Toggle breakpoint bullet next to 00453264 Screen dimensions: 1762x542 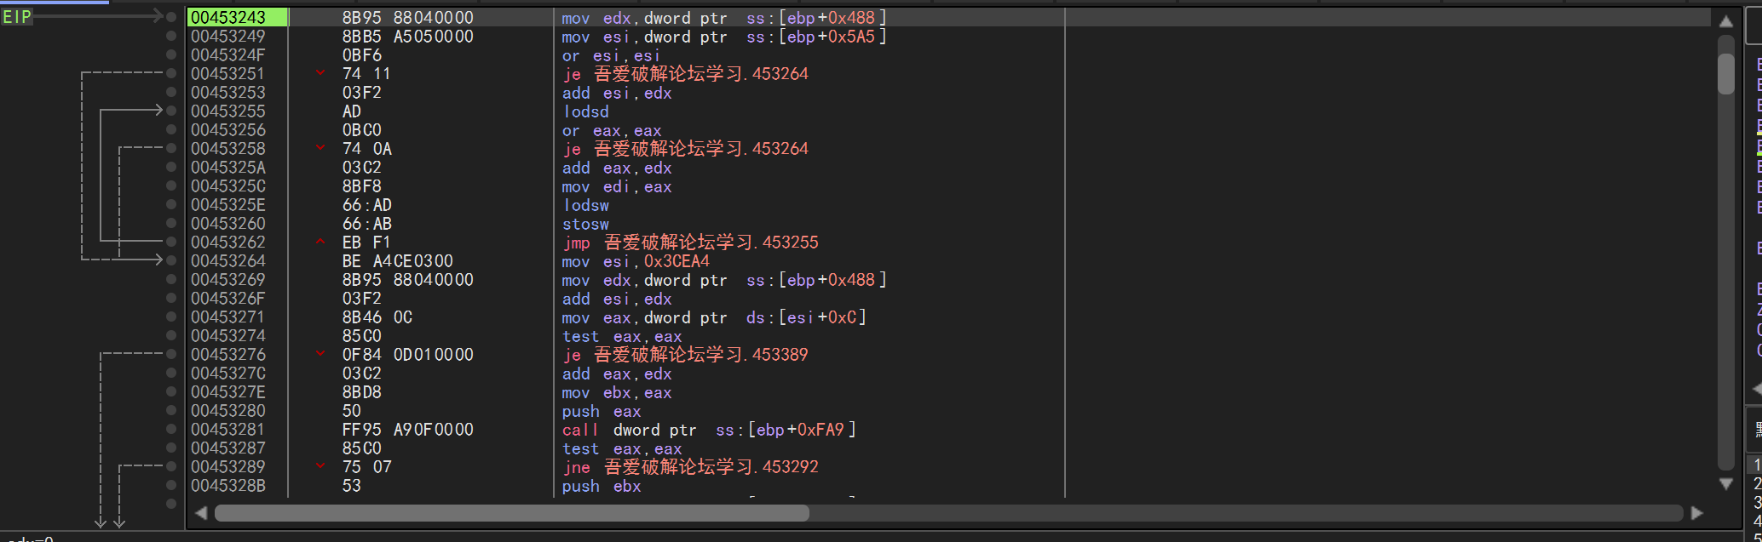click(x=171, y=260)
